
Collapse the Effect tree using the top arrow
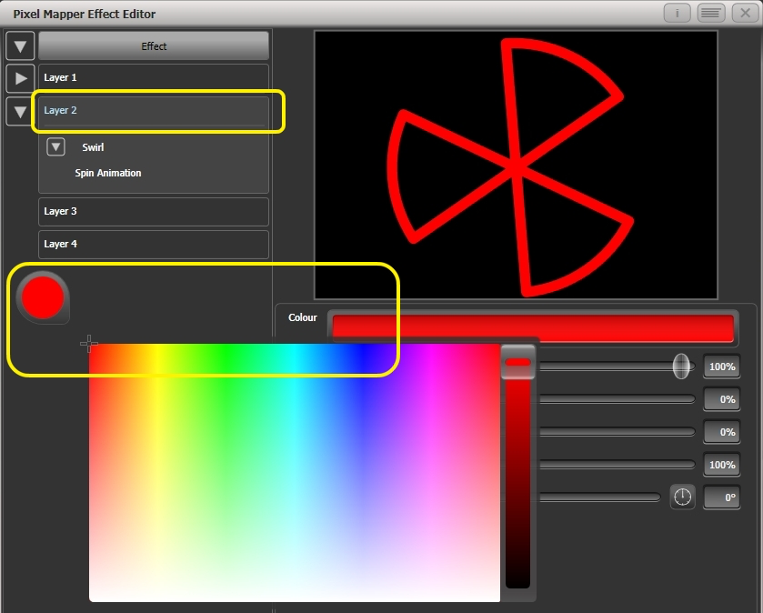click(x=19, y=45)
